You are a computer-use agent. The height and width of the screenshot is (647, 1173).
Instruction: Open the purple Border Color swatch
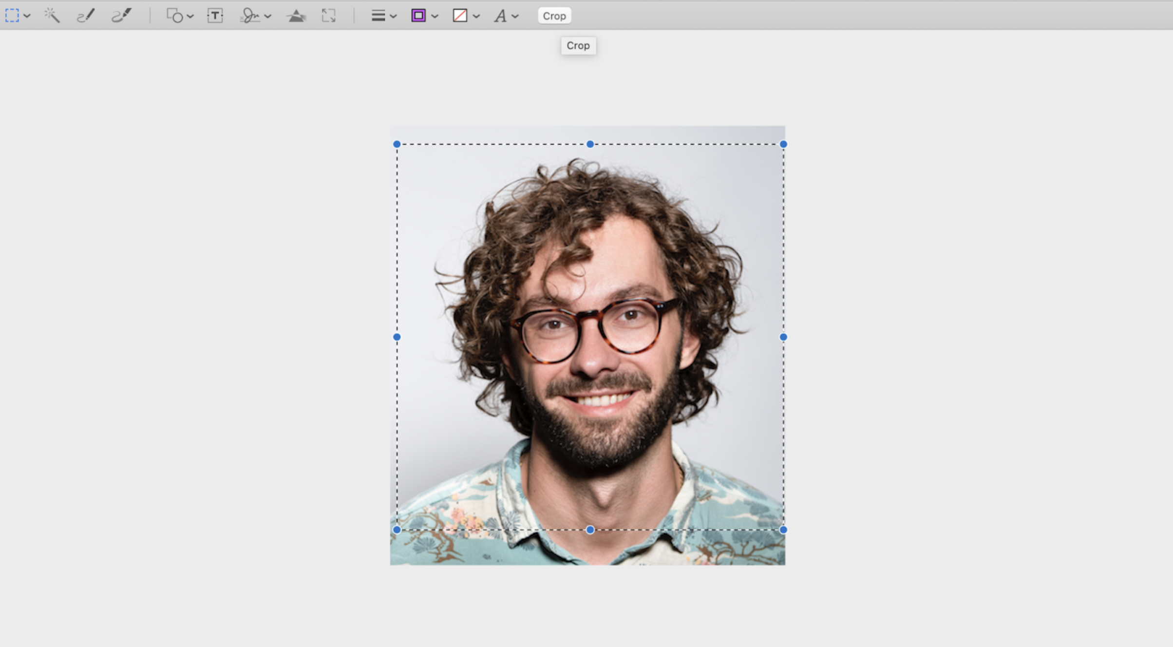[x=418, y=16]
